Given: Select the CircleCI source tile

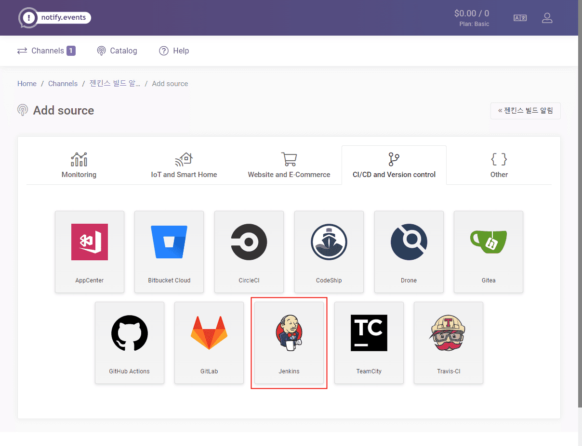Looking at the screenshot, I should click(249, 252).
